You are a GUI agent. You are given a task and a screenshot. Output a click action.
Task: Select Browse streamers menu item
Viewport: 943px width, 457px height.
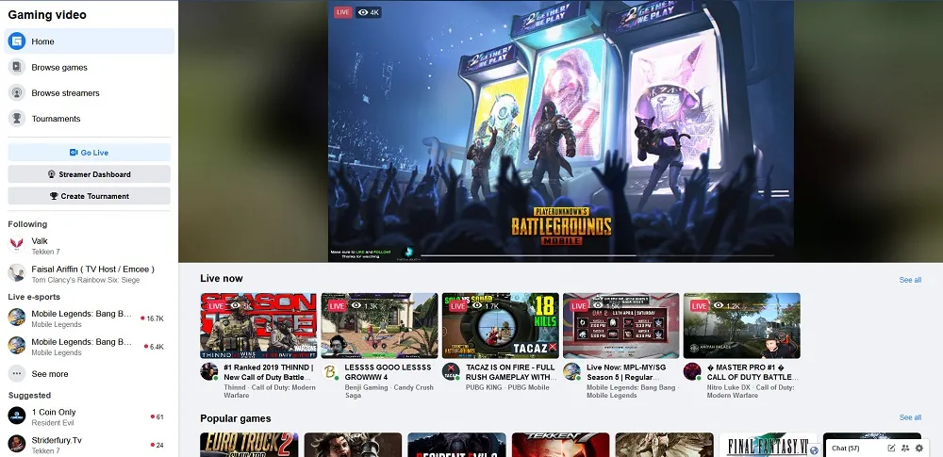coord(89,92)
